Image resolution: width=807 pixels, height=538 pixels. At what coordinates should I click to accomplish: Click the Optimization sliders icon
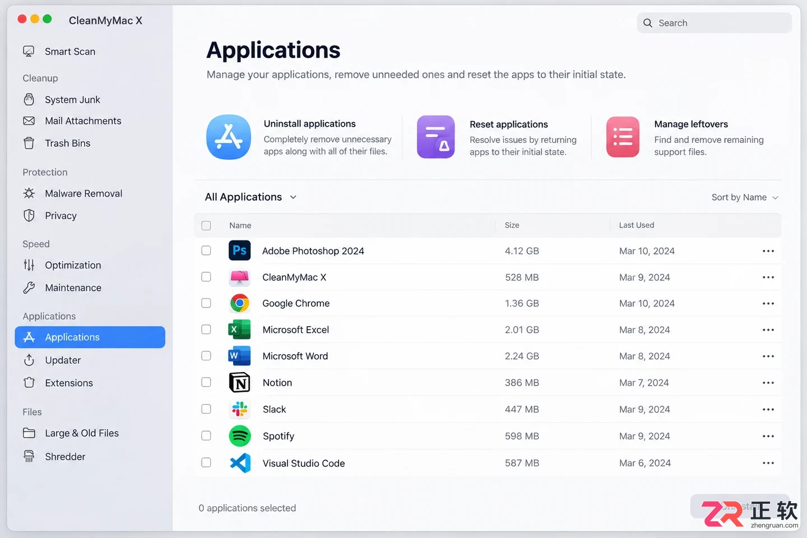tap(29, 265)
